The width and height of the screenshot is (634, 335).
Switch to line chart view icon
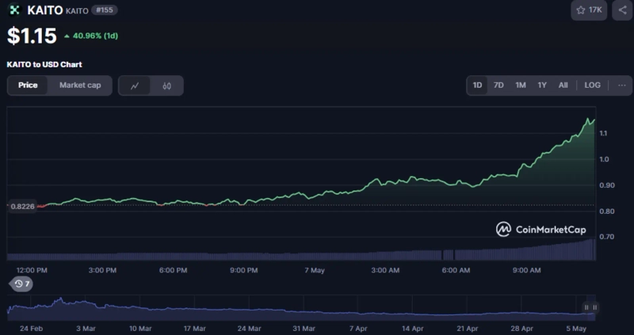[135, 86]
